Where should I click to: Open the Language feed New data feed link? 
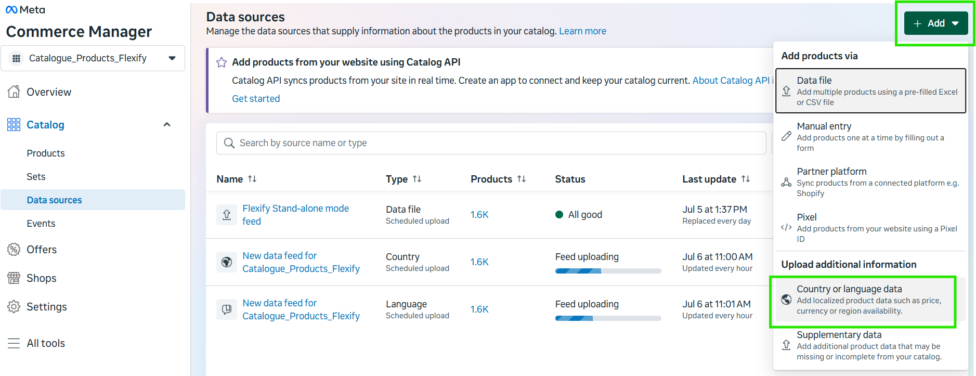tap(301, 309)
